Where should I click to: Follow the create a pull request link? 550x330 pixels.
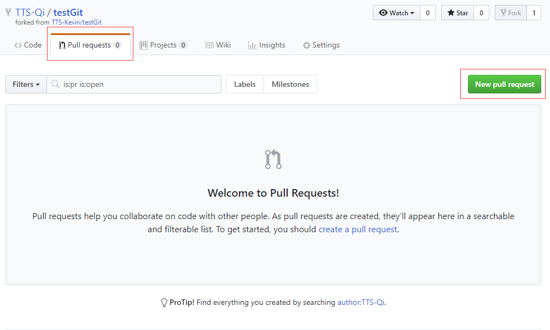click(358, 229)
